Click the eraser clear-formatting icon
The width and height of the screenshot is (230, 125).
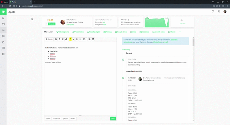point(66,39)
